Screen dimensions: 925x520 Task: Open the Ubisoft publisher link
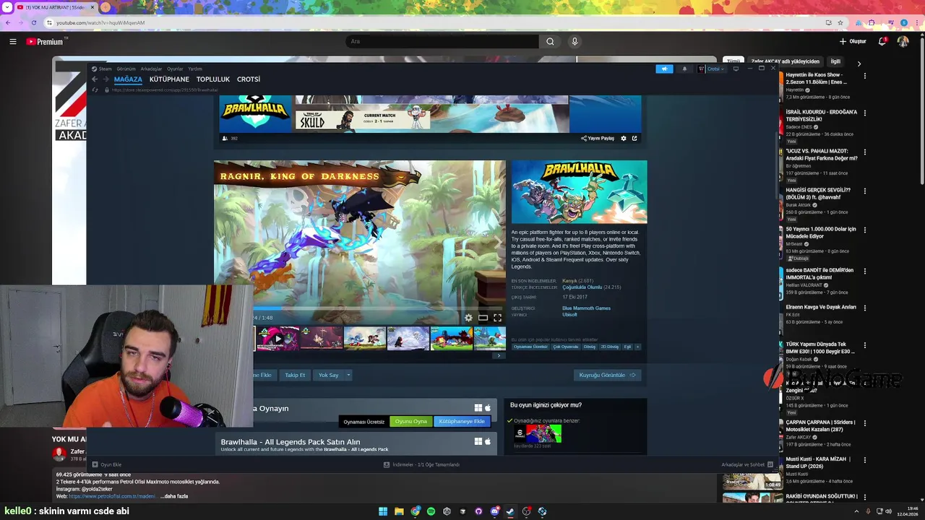(x=570, y=315)
